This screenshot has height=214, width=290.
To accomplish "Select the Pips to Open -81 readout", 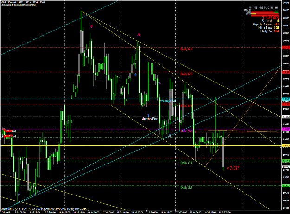I will pyautogui.click(x=266, y=25).
